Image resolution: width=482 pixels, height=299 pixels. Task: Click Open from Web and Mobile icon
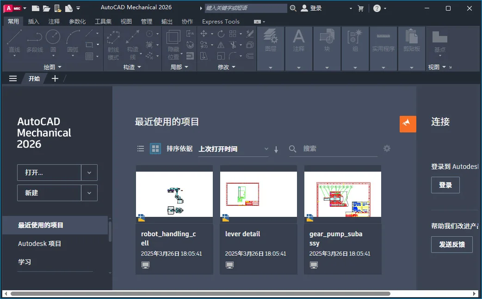pyautogui.click(x=57, y=8)
